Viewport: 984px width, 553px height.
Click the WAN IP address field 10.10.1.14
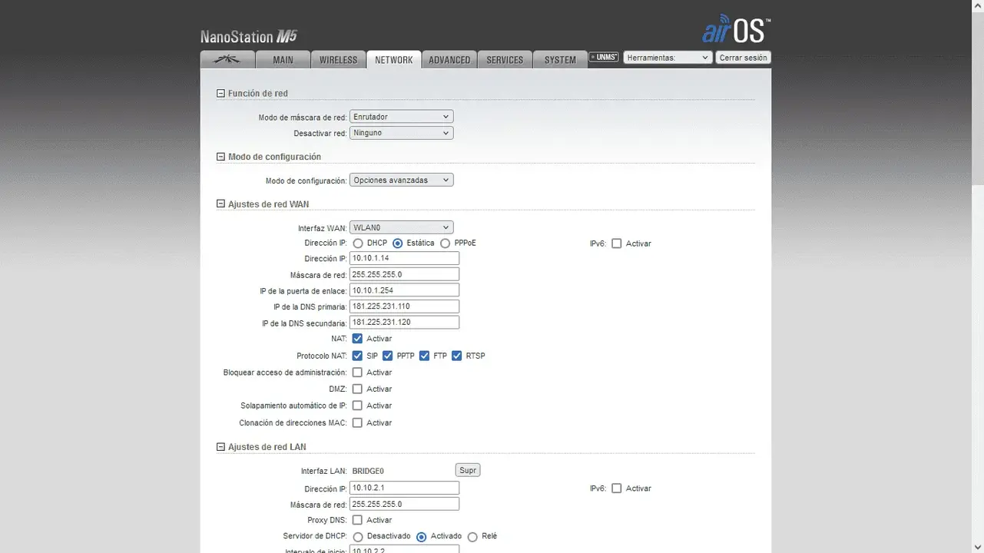tap(404, 258)
